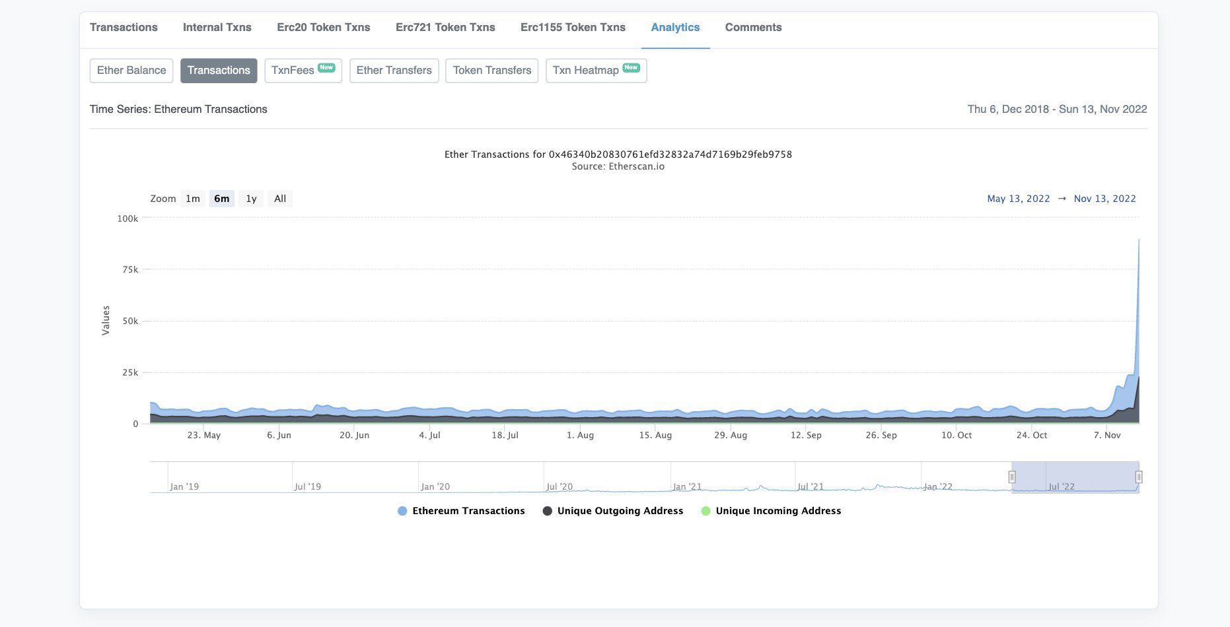
Task: Open the Comments tab
Action: tap(753, 27)
